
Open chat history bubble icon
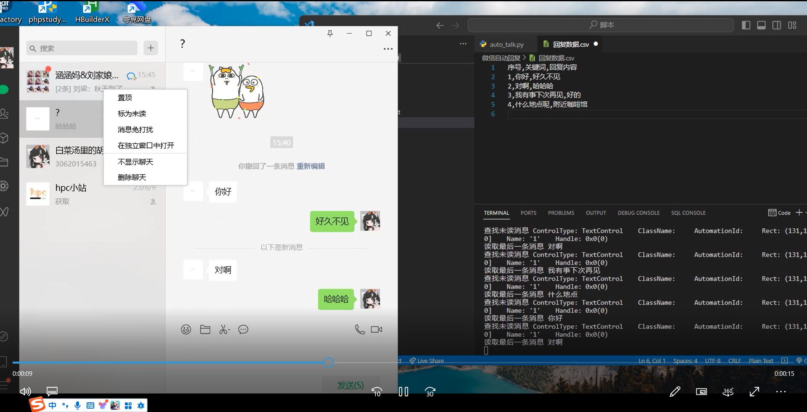[x=243, y=330]
